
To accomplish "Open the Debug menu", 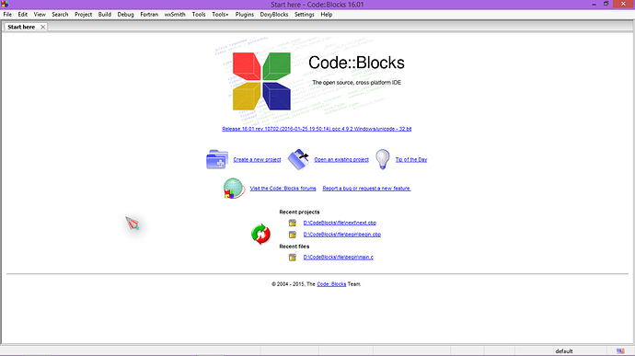I will (125, 14).
